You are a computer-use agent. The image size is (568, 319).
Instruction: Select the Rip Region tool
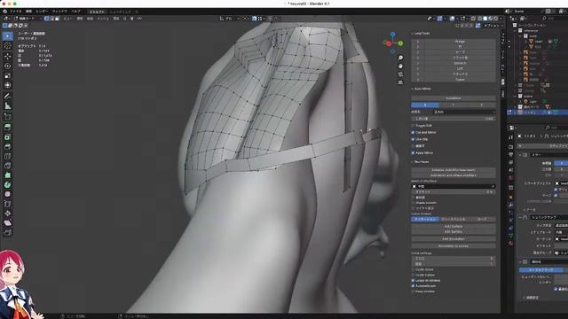(8, 232)
